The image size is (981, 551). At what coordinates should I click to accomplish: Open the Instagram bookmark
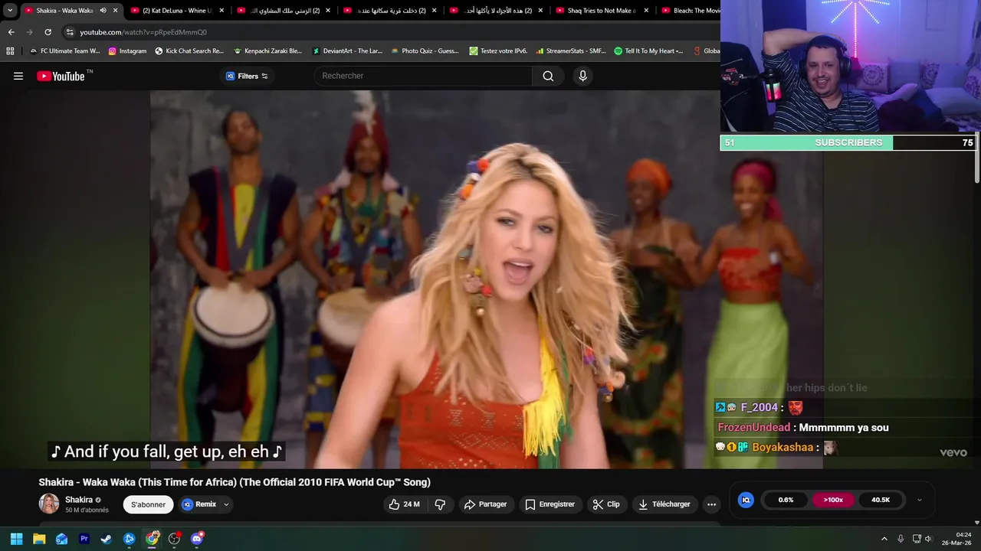click(x=127, y=51)
